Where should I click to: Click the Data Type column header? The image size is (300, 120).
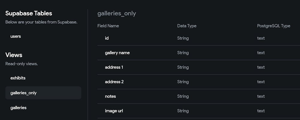(x=187, y=26)
